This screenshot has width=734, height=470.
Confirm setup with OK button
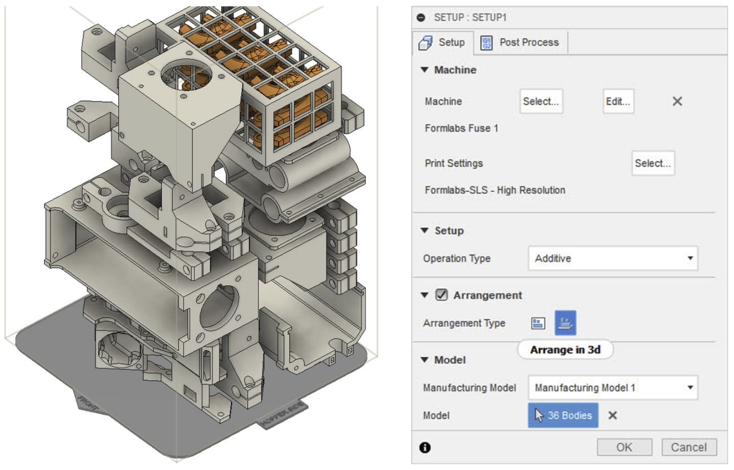point(624,447)
